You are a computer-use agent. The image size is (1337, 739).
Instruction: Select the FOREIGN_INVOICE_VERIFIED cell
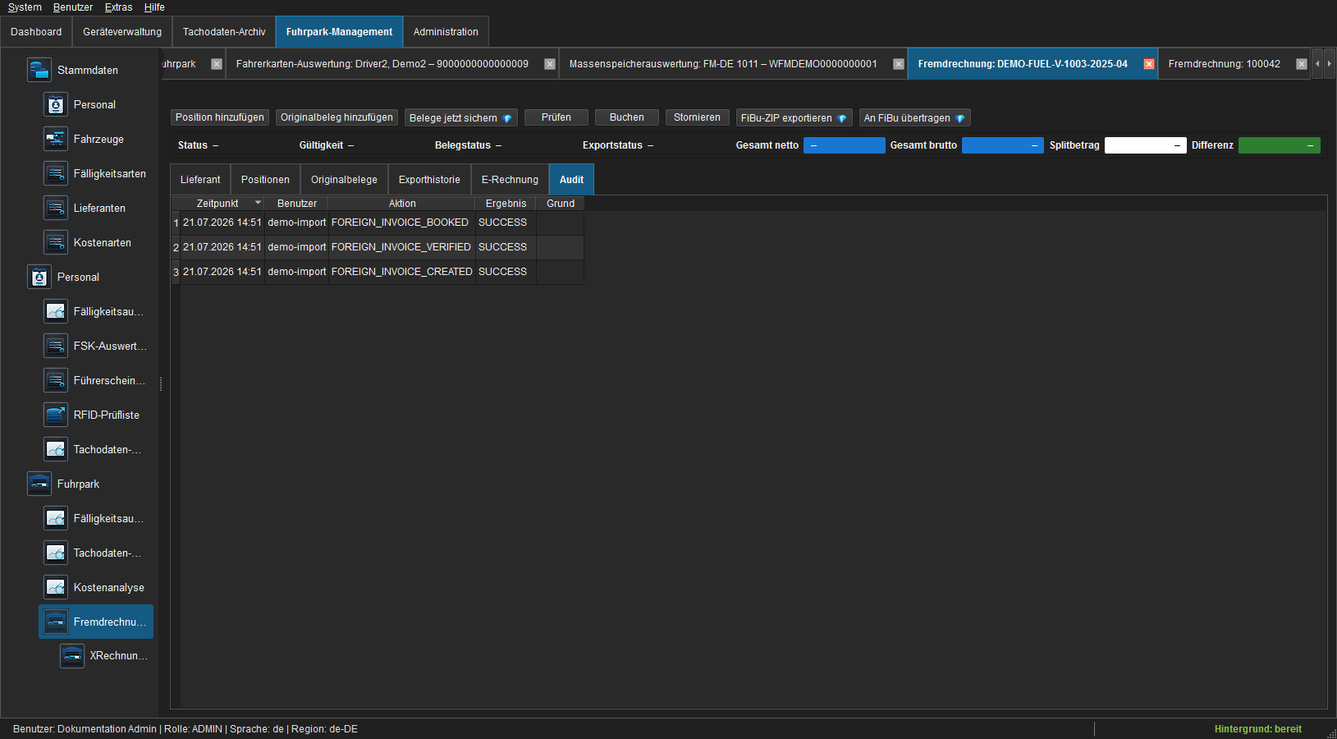point(401,247)
